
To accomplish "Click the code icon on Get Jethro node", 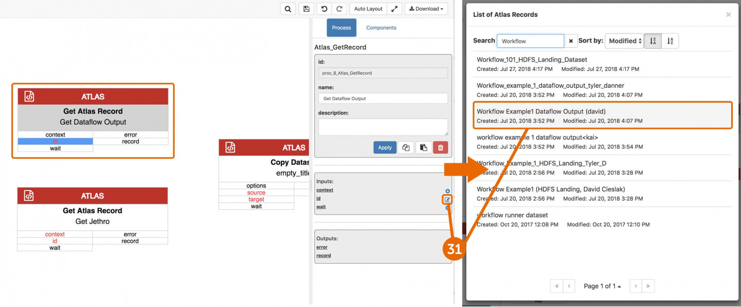I will coord(29,196).
